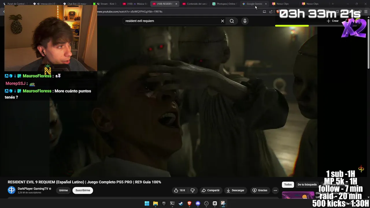Click the Compartir button

click(x=211, y=190)
